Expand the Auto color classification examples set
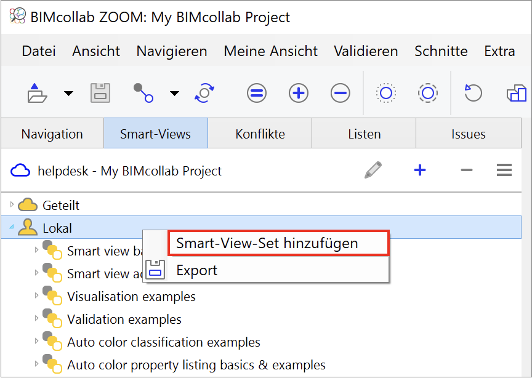Viewport: 532px width, 378px height. (37, 340)
